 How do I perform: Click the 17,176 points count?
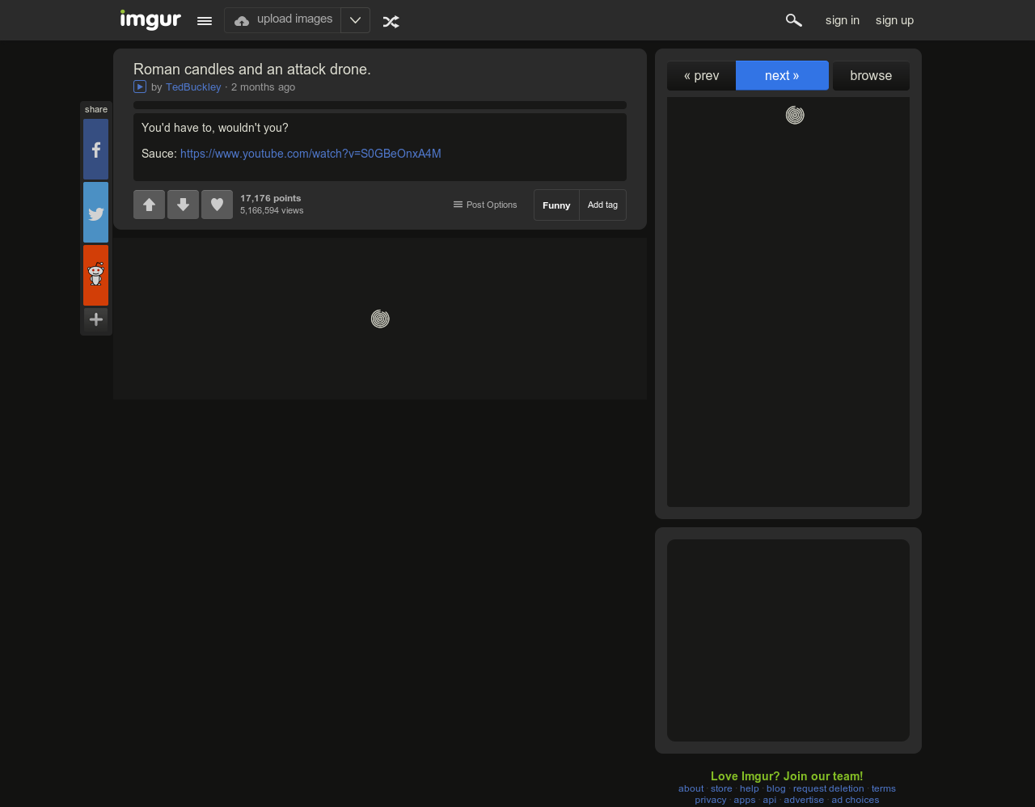[271, 198]
